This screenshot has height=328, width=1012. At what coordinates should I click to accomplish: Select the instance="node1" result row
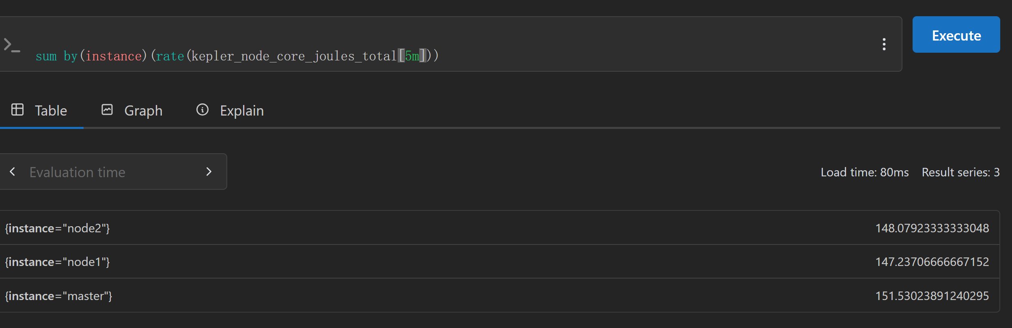[499, 262]
